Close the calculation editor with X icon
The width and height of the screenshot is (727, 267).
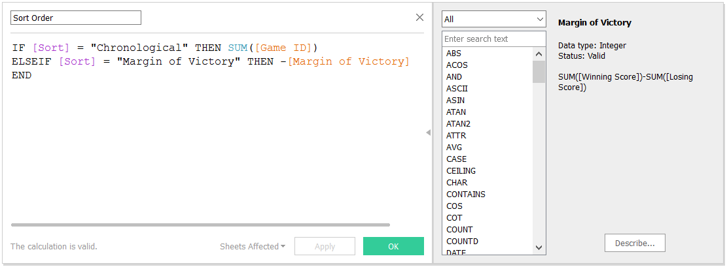[419, 18]
